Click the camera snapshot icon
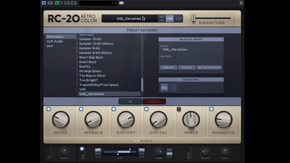 121,3
